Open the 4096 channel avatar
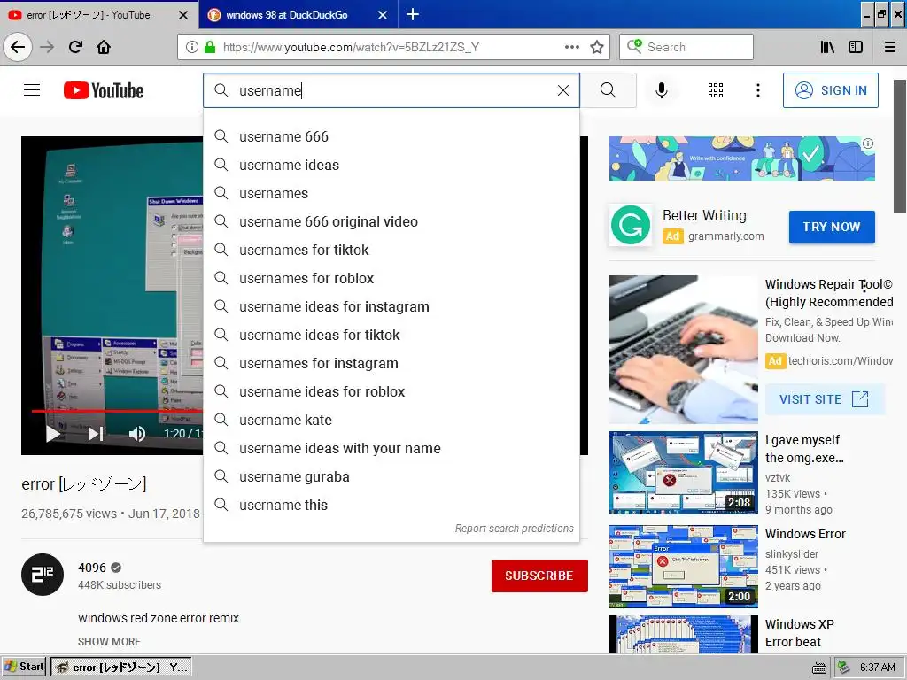 pos(43,574)
